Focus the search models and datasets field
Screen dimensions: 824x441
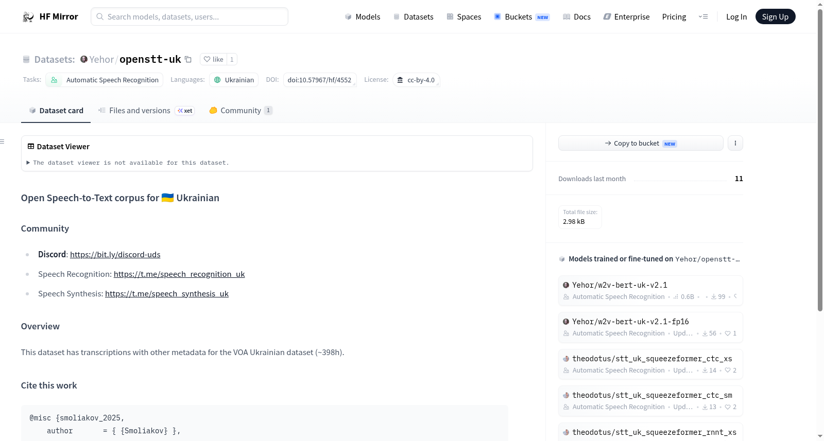190,16
